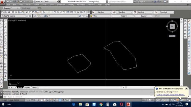Save drawing with the floppy disk icon
This screenshot has height=107, width=191.
click(9, 12)
